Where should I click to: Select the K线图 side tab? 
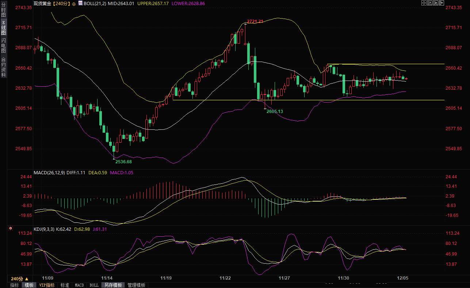[x=3, y=28]
